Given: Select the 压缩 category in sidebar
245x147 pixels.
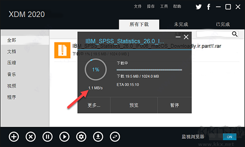Looking at the screenshot, I should tap(11, 63).
